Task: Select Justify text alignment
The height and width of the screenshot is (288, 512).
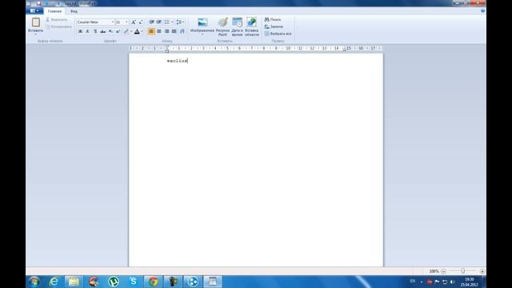Action: tap(174, 31)
